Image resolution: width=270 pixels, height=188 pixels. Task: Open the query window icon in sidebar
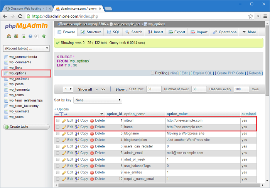(x=24, y=36)
